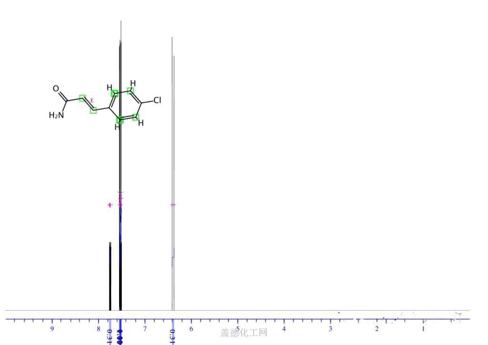488x345 pixels.
Task: Click the 1 ppm axis label
Action: pos(423,329)
